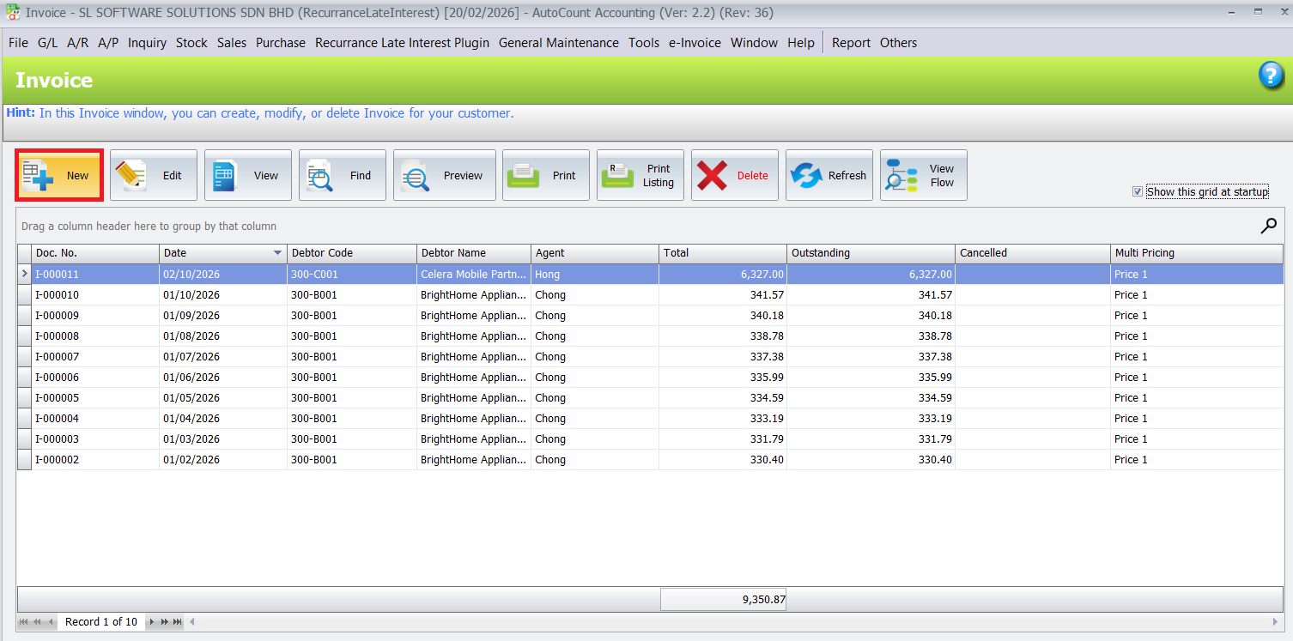Open the Sales menu

click(x=232, y=43)
